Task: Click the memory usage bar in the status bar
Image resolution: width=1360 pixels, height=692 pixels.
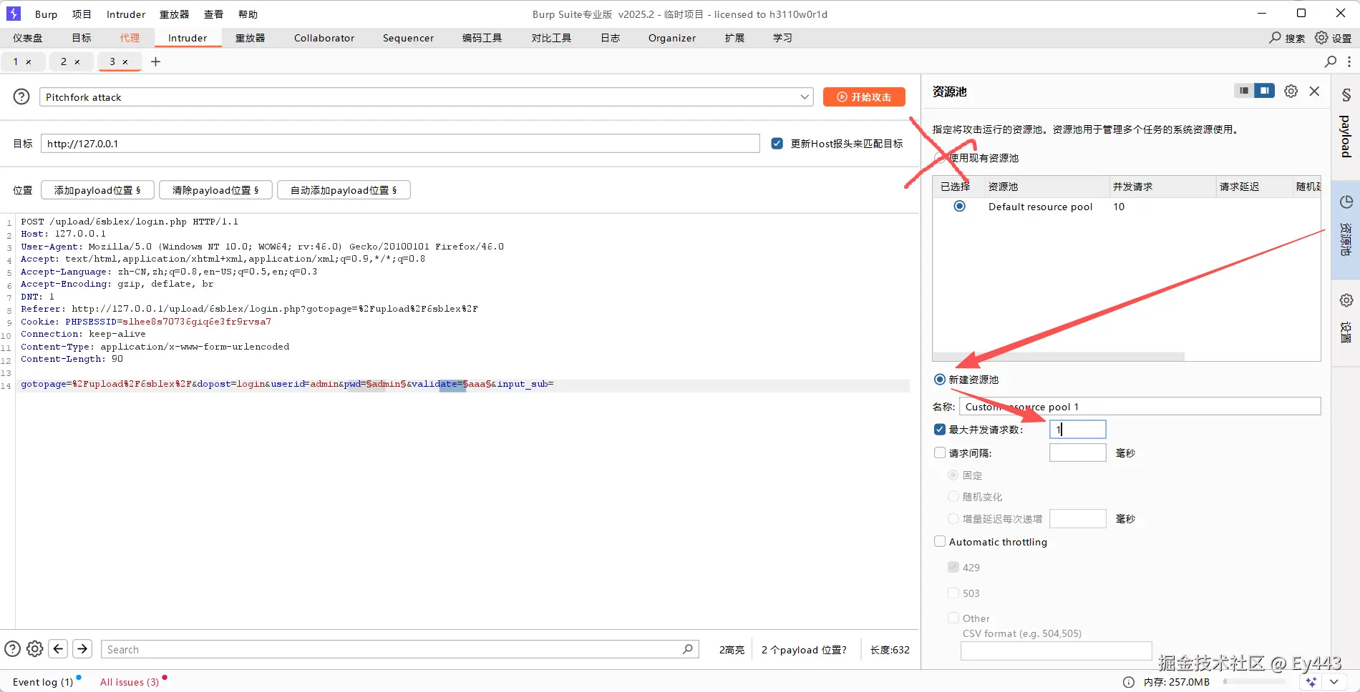Action: [1255, 682]
